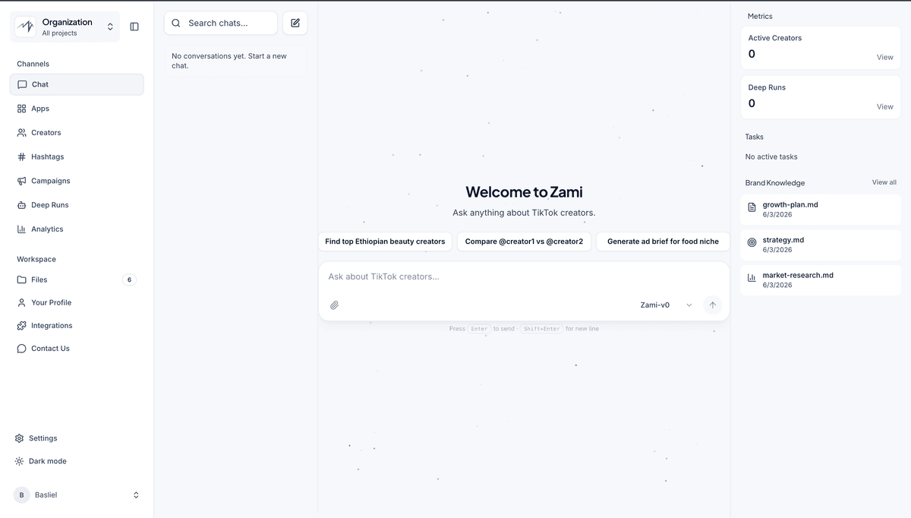Click the target icon beside strategy.md
This screenshot has height=518, width=911.
(752, 242)
